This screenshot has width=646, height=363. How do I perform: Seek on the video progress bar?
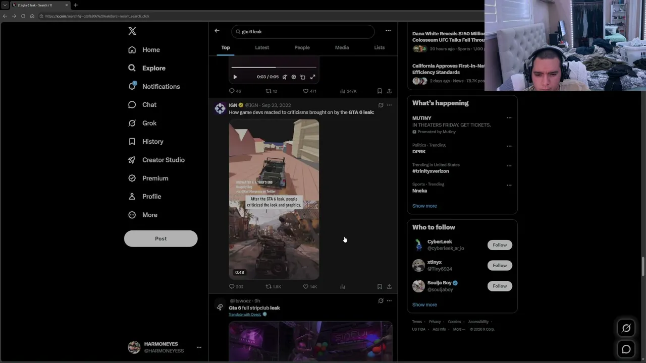(274, 67)
